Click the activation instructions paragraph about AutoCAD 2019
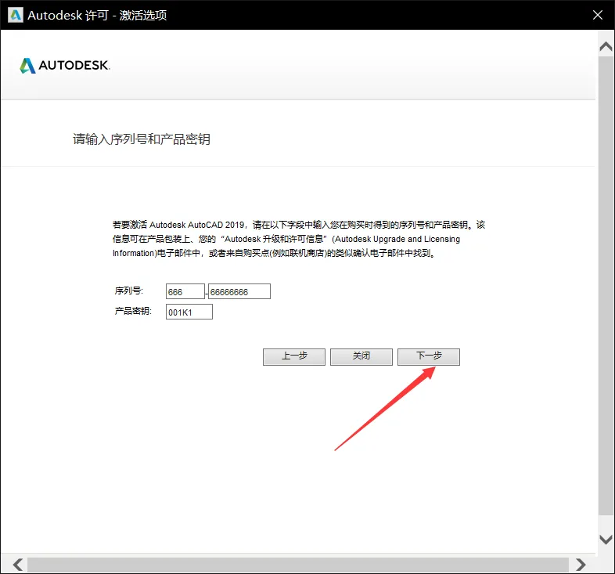615x574 pixels. (x=299, y=239)
